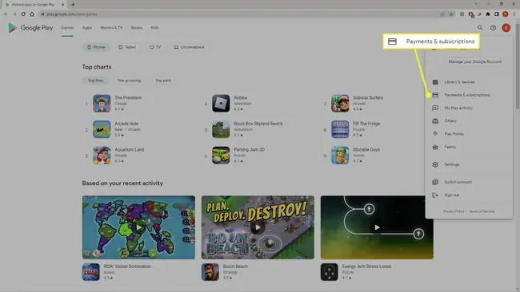Open the Subway Surfers app icon
The image size is (520, 292).
click(x=340, y=103)
